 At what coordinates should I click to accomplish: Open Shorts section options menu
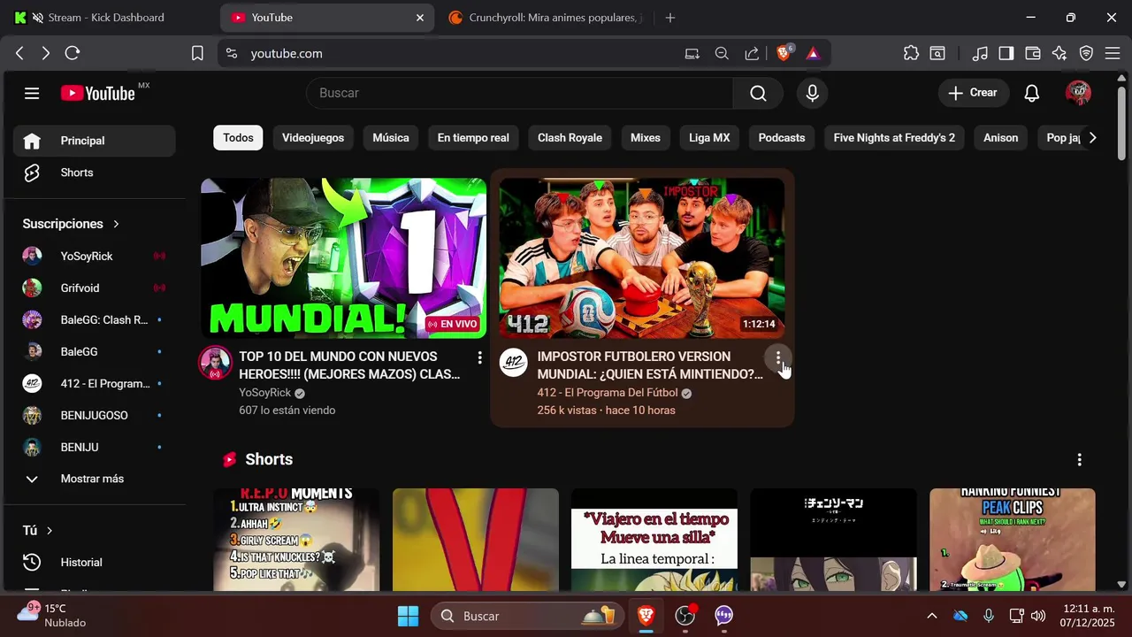click(x=1079, y=460)
